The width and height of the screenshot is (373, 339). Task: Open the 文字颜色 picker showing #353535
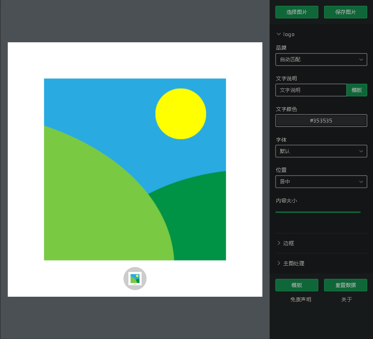[x=321, y=121]
